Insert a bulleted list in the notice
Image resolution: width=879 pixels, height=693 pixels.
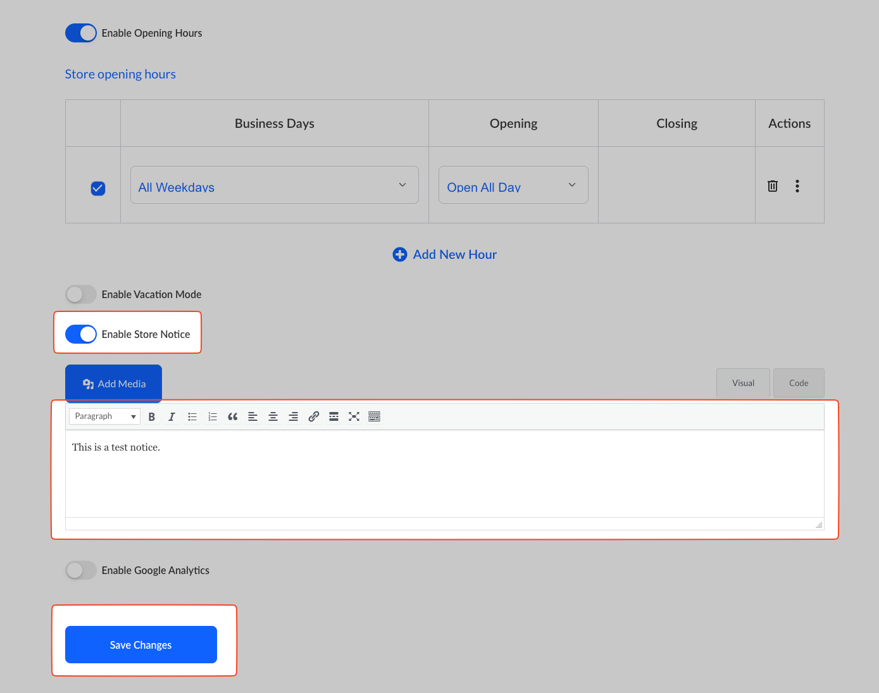pyautogui.click(x=192, y=416)
